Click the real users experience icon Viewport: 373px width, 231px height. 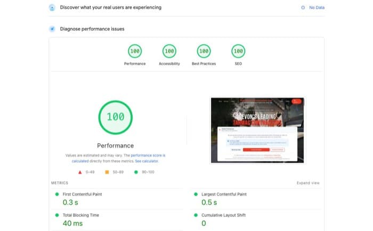click(x=52, y=7)
